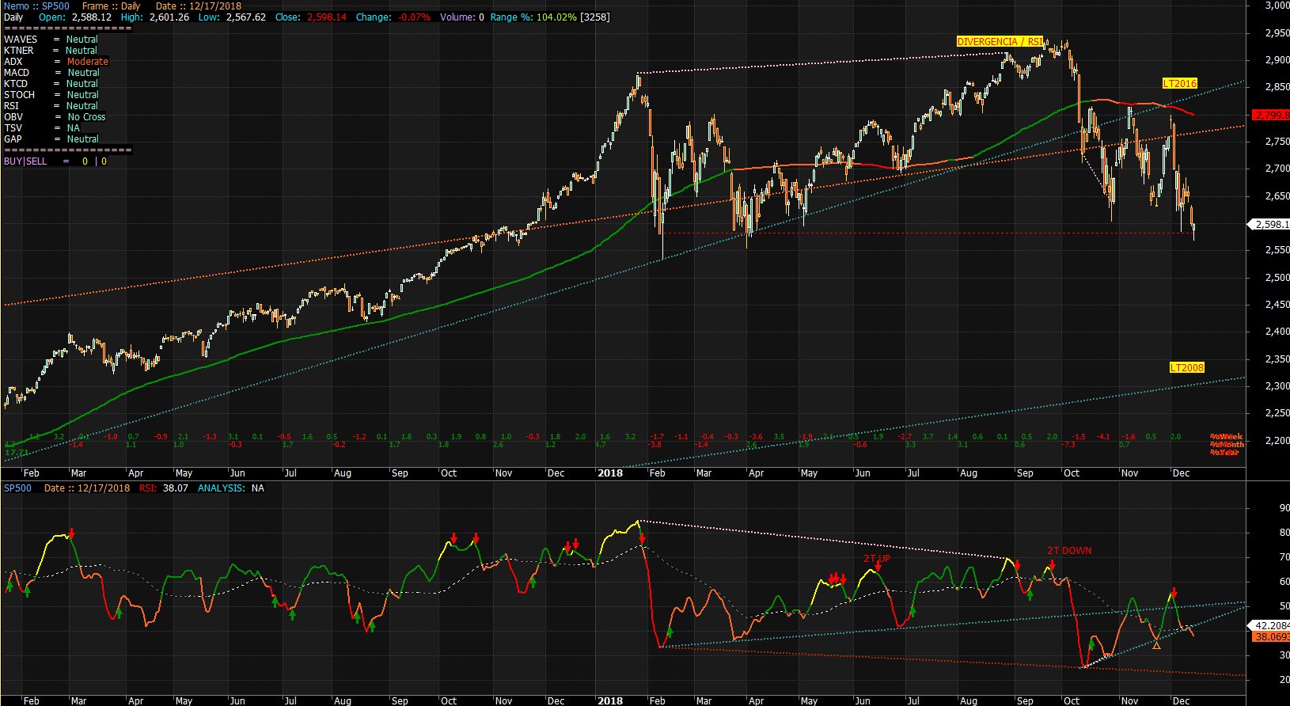The height and width of the screenshot is (706, 1290).
Task: Click the red arrow at January 2018 RSI peak
Action: (x=641, y=538)
